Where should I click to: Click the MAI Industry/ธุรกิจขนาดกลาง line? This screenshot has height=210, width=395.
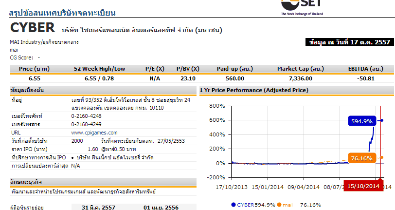tap(44, 42)
